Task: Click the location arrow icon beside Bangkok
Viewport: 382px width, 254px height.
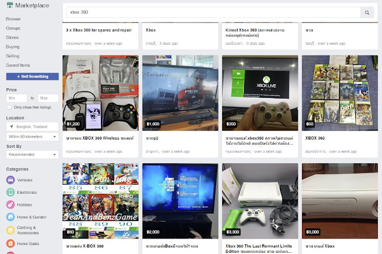Action: coord(11,126)
